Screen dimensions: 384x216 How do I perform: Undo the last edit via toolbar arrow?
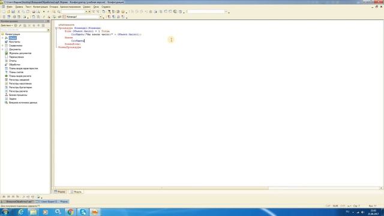coord(44,11)
